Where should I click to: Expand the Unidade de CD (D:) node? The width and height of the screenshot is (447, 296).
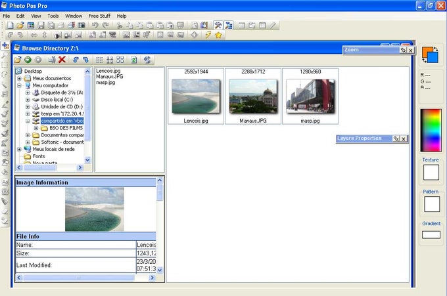pos(28,107)
